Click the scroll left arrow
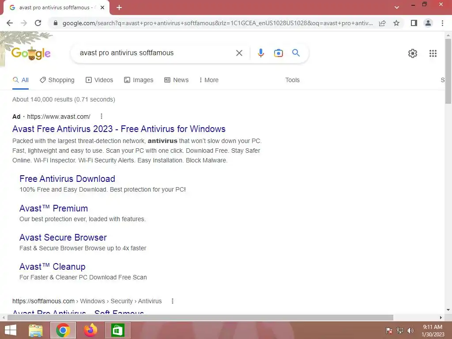Image resolution: width=452 pixels, height=339 pixels. point(3,318)
